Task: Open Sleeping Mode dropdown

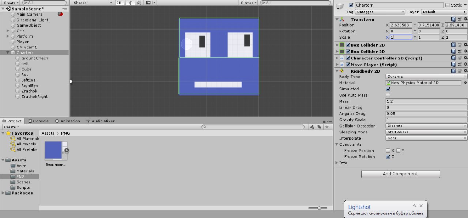Action: 427,132
